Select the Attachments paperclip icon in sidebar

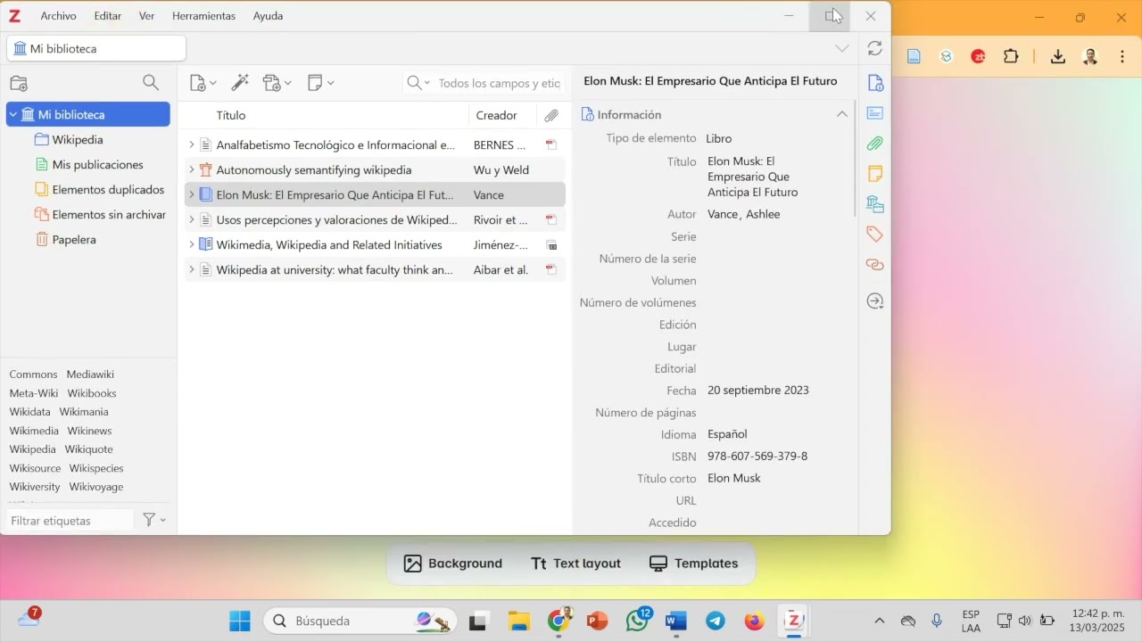875,144
